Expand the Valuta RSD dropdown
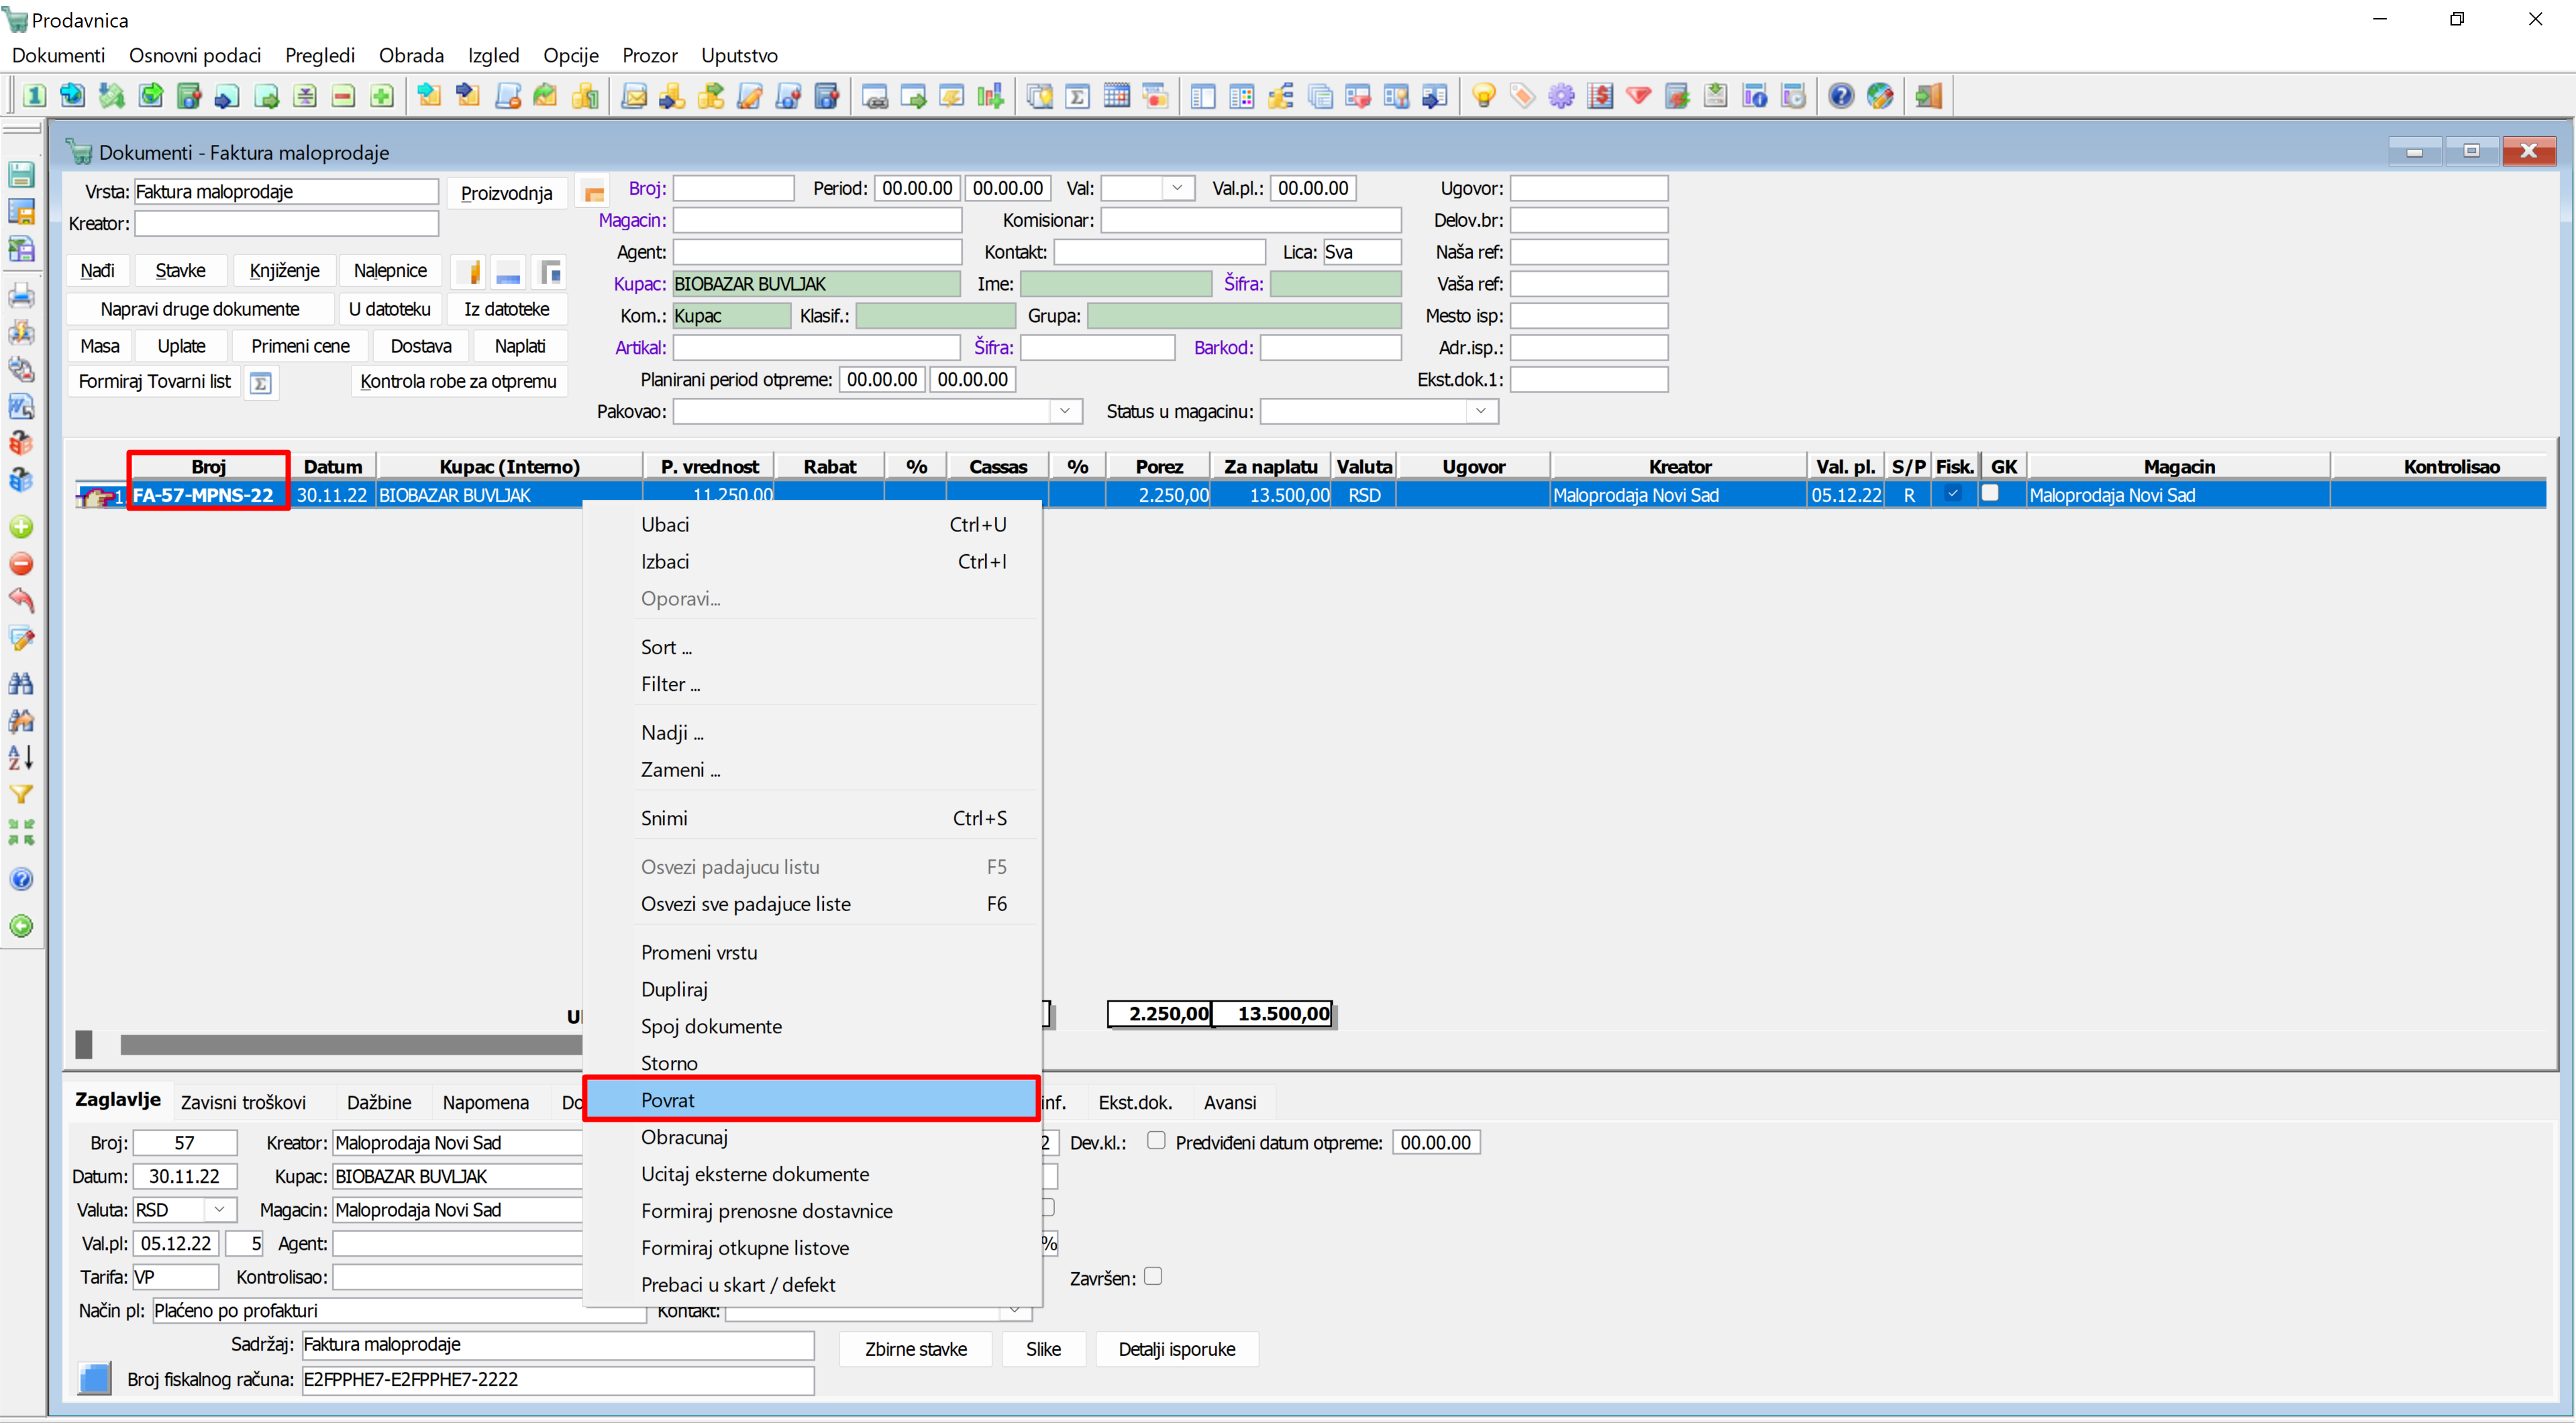Viewport: 2576px width, 1423px height. (x=219, y=1210)
